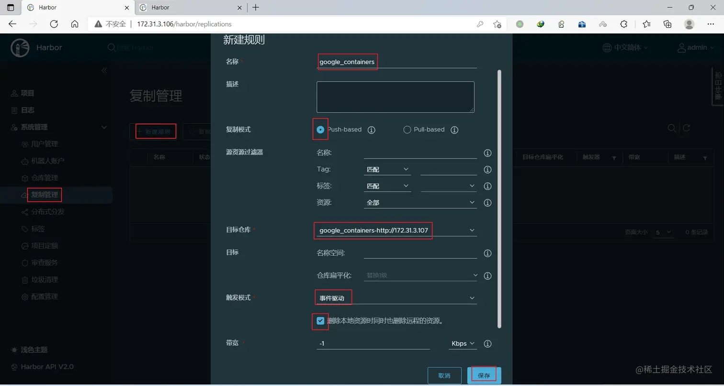Open a new browser tab
The height and width of the screenshot is (386, 724).
(x=256, y=7)
